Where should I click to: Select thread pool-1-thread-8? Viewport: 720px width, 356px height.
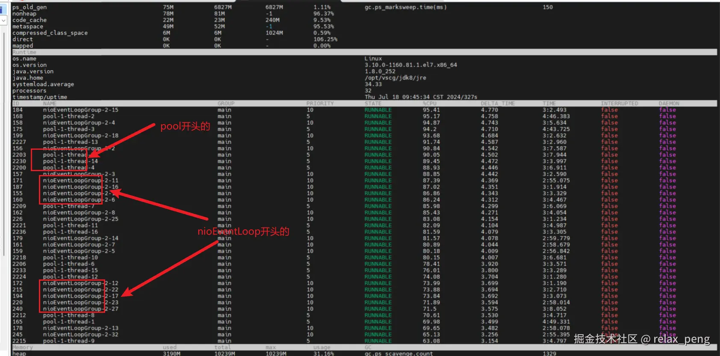(x=68, y=315)
